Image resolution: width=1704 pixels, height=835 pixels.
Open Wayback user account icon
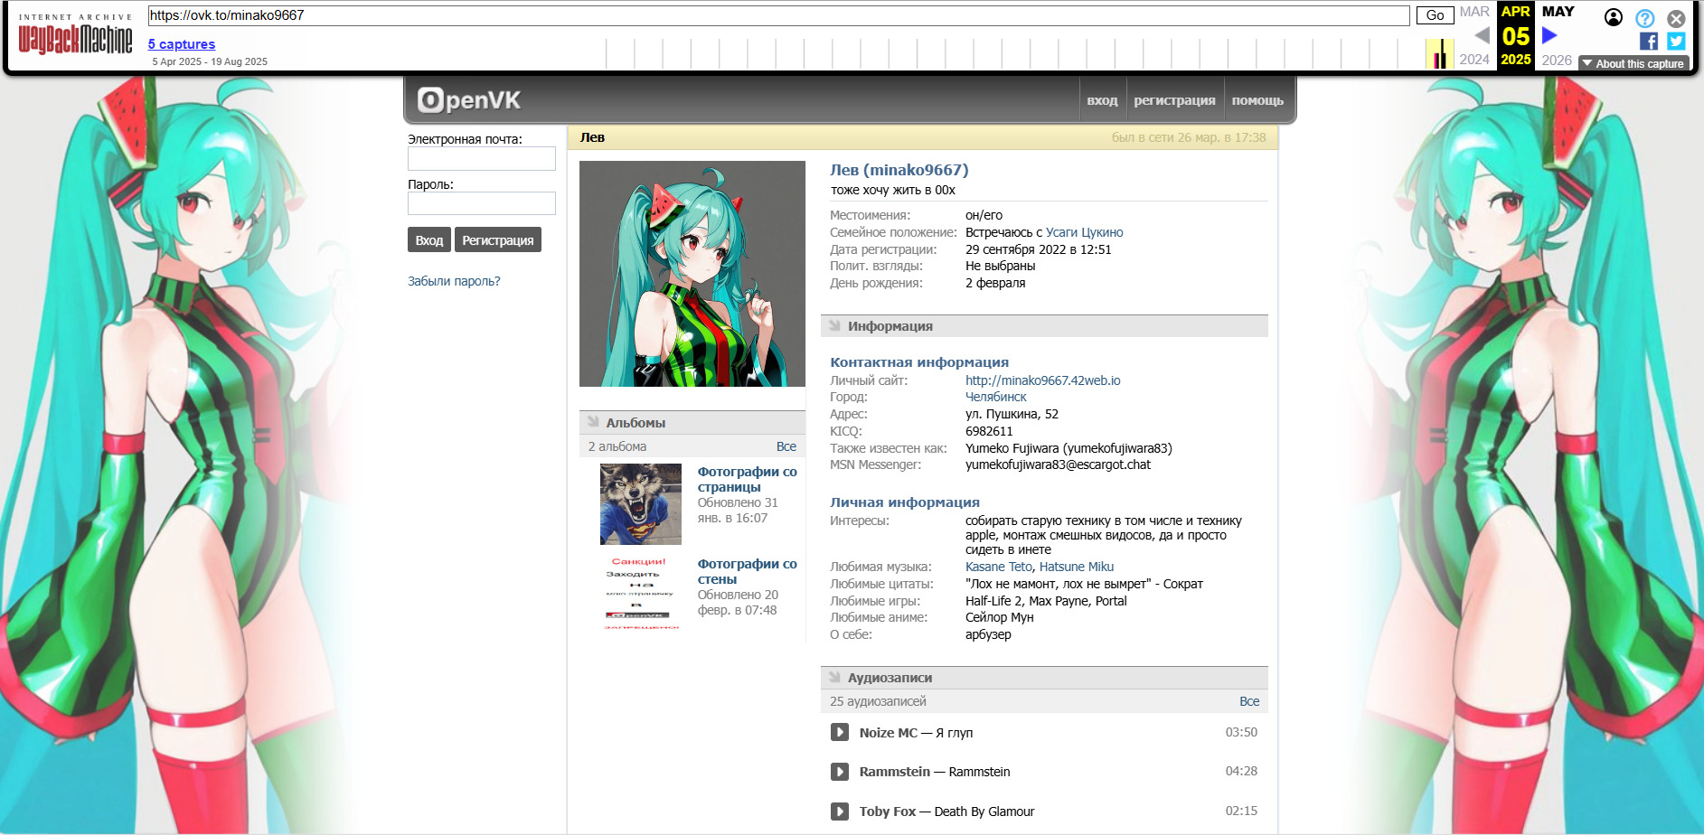[1614, 17]
